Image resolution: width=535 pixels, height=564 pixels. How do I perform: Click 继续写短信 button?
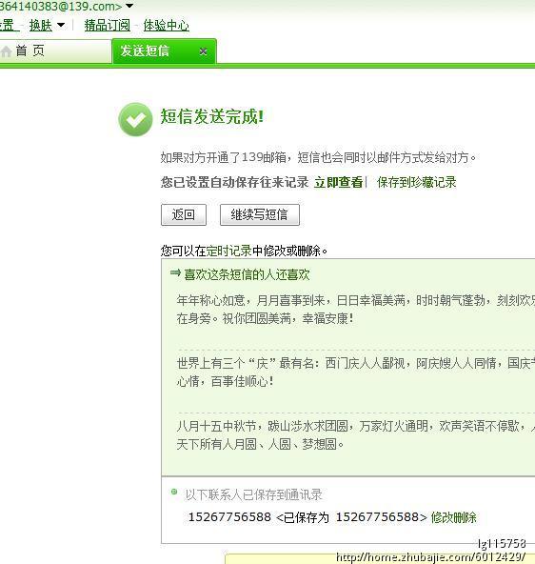[260, 214]
